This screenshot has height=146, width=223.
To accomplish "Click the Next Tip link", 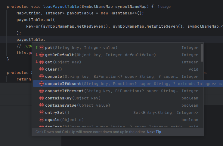I will point(154,132).
